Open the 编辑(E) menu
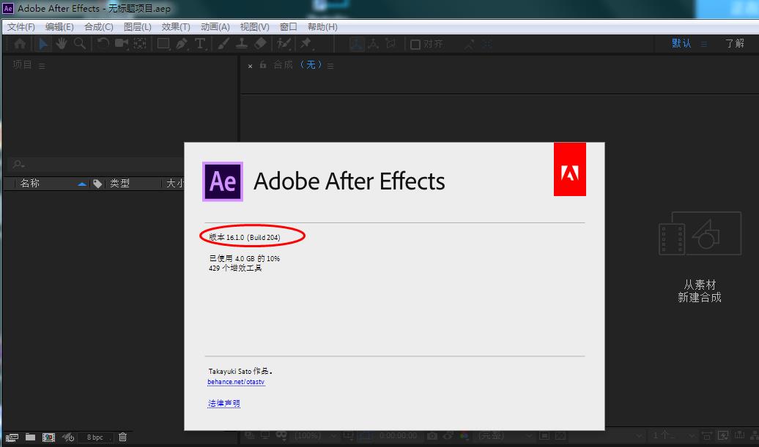Image resolution: width=759 pixels, height=447 pixels. coord(59,27)
